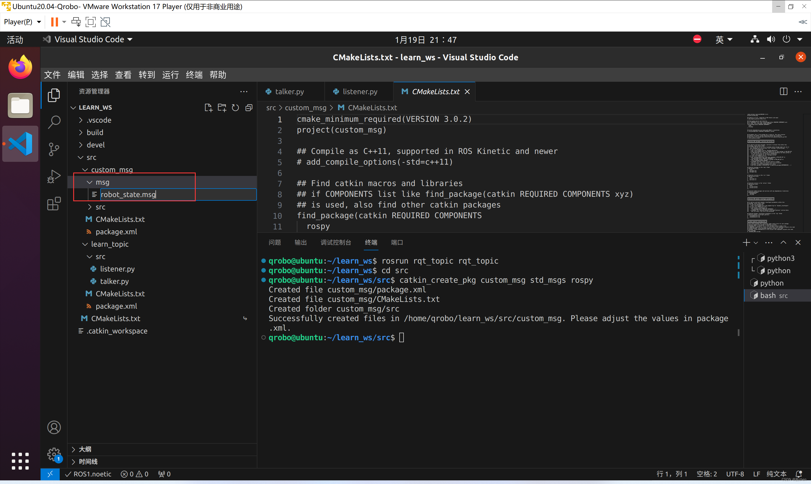Open terminal panel more actions
The height and width of the screenshot is (484, 811).
(x=769, y=242)
